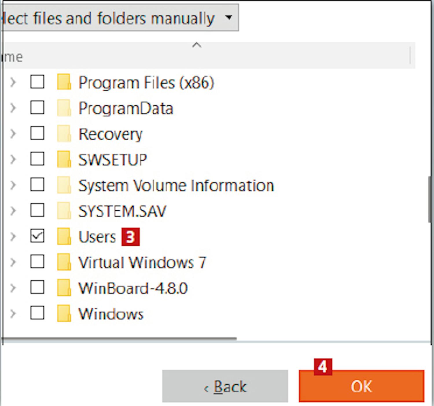The width and height of the screenshot is (434, 406).
Task: Click the SWSETUP folder icon
Action: point(64,159)
